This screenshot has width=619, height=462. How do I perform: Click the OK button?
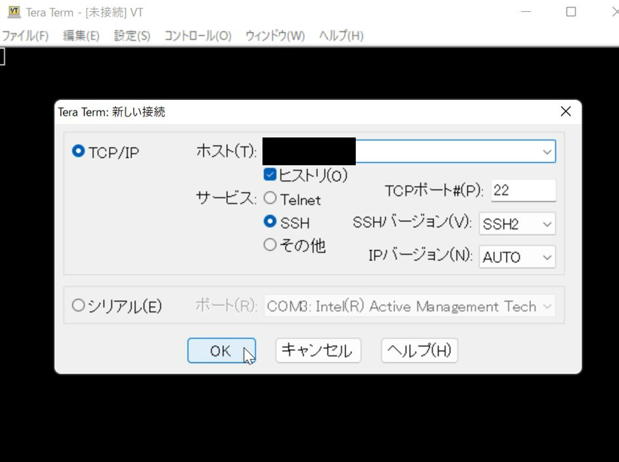tap(221, 350)
